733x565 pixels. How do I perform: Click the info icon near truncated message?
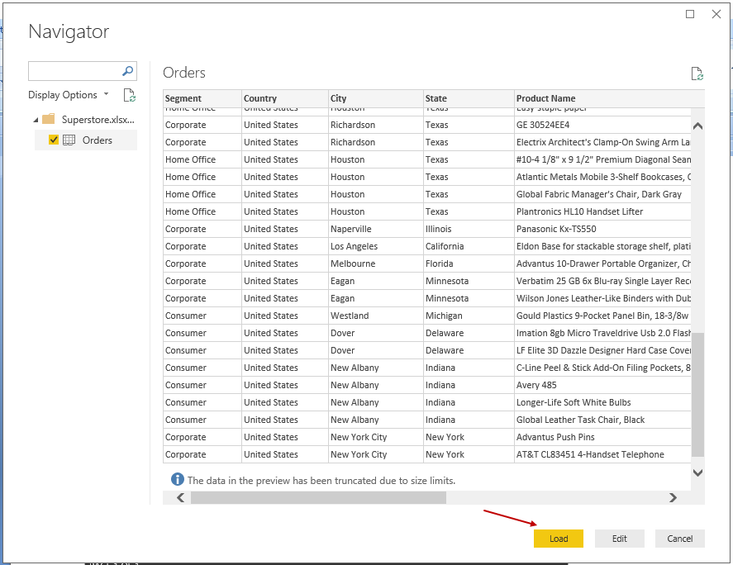coord(177,479)
